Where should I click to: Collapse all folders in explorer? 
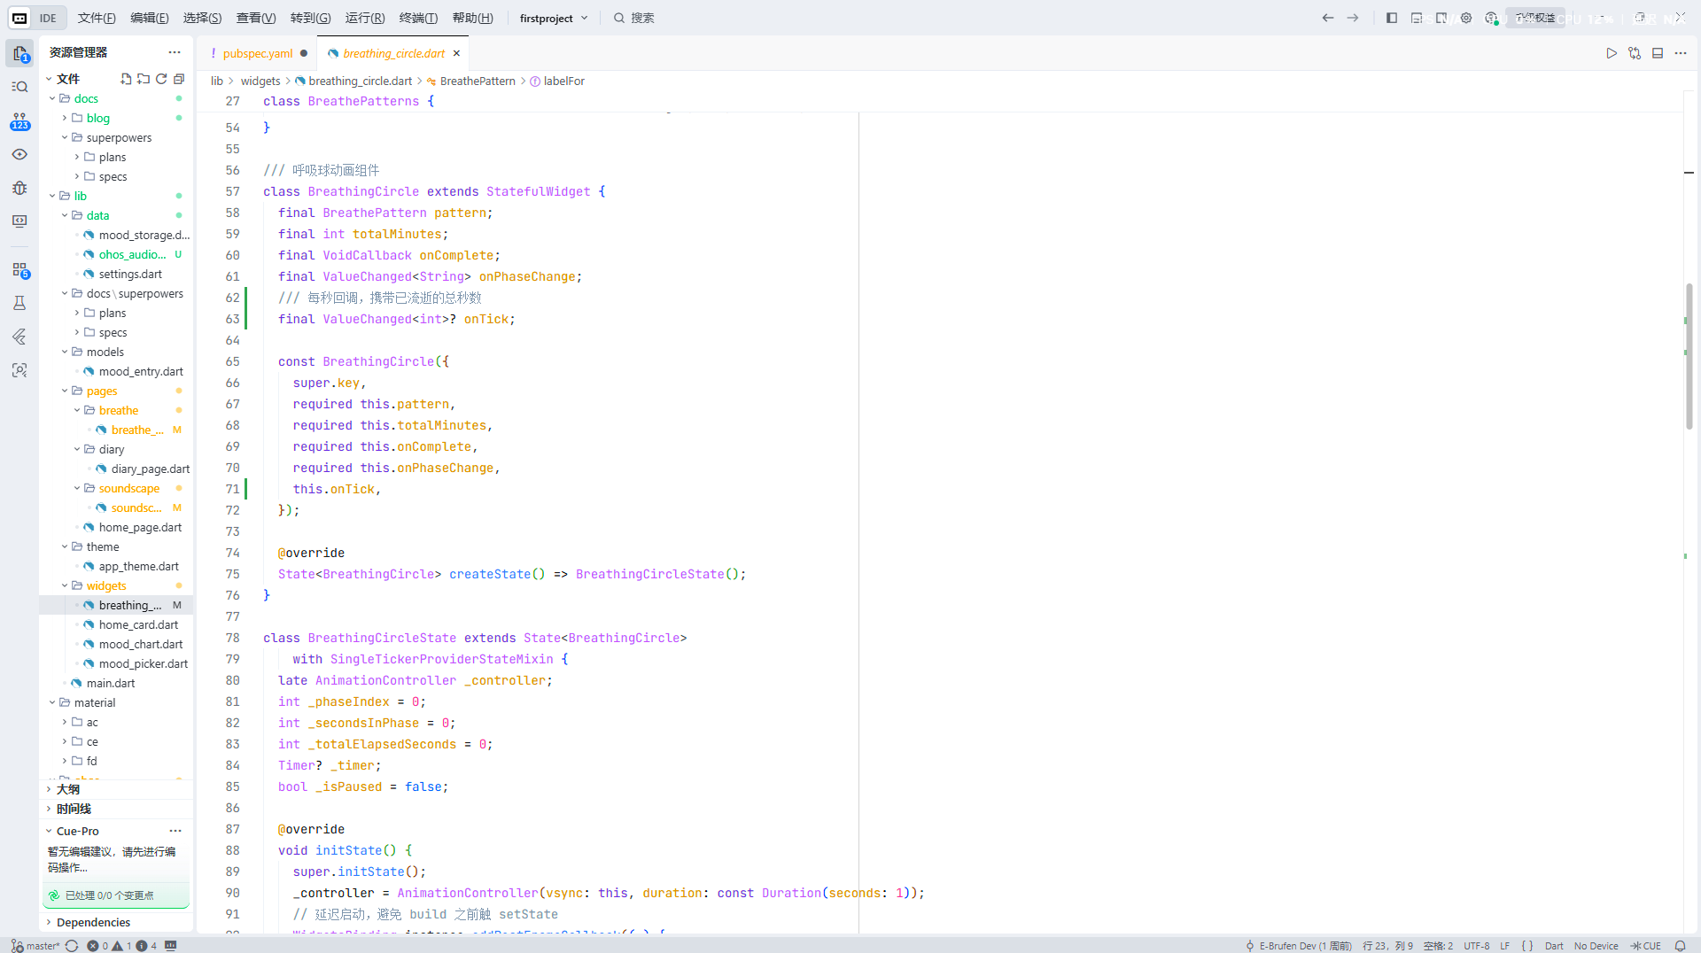(x=179, y=79)
